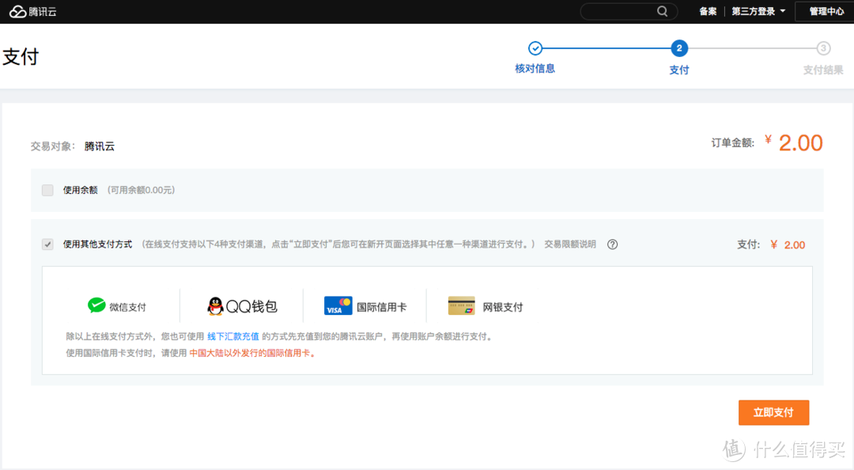Viewport: 854px width, 470px height.
Task: Click the step 3 支付结果 circle
Action: [823, 48]
